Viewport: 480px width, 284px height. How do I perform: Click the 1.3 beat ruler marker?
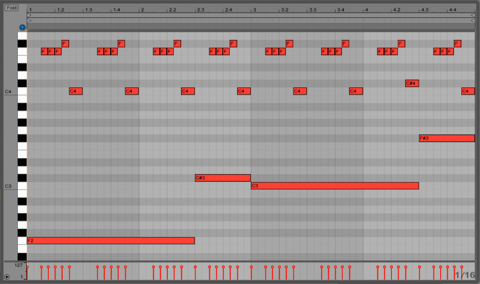(89, 10)
